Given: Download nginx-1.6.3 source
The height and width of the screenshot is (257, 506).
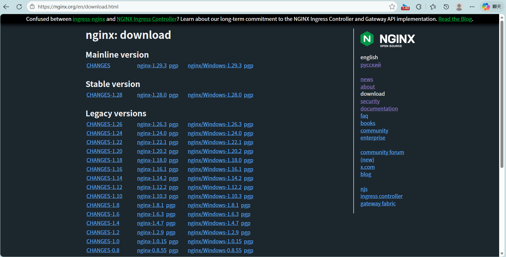Looking at the screenshot, I should click(x=150, y=214).
